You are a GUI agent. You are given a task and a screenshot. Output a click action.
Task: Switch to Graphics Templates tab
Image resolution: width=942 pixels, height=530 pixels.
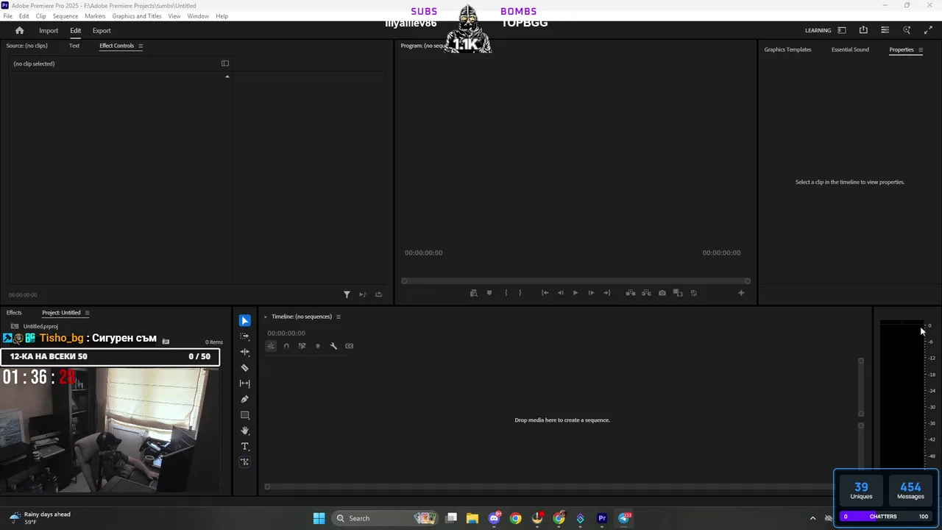[787, 49]
